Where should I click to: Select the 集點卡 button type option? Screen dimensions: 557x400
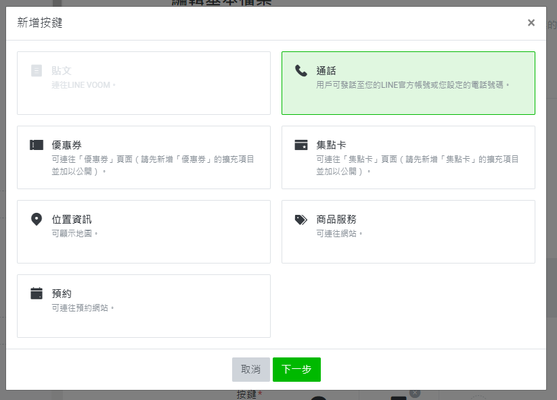coord(408,157)
